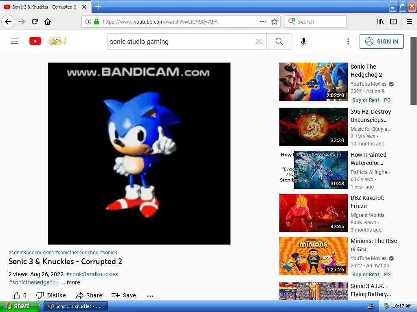The image size is (417, 312).
Task: Start voice search with microphone icon
Action: 304,41
